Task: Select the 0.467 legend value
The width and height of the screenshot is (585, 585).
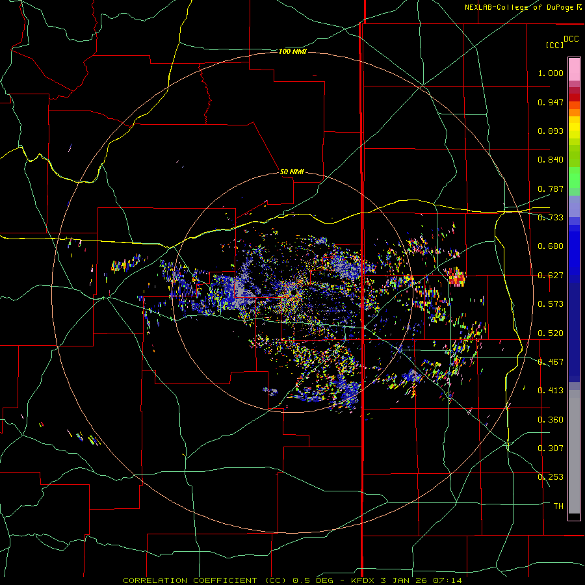Action: (x=551, y=361)
